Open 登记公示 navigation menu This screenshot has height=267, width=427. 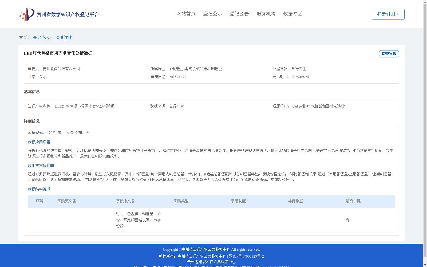213,14
